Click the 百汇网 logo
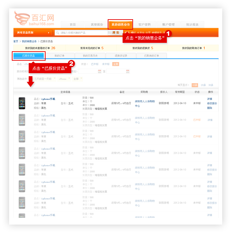This screenshot has width=231, height=233. pos(34,19)
